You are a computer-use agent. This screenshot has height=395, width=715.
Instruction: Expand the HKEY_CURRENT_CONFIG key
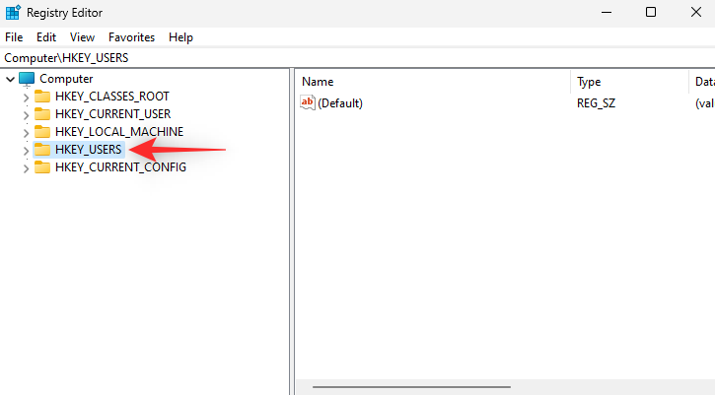coord(26,168)
